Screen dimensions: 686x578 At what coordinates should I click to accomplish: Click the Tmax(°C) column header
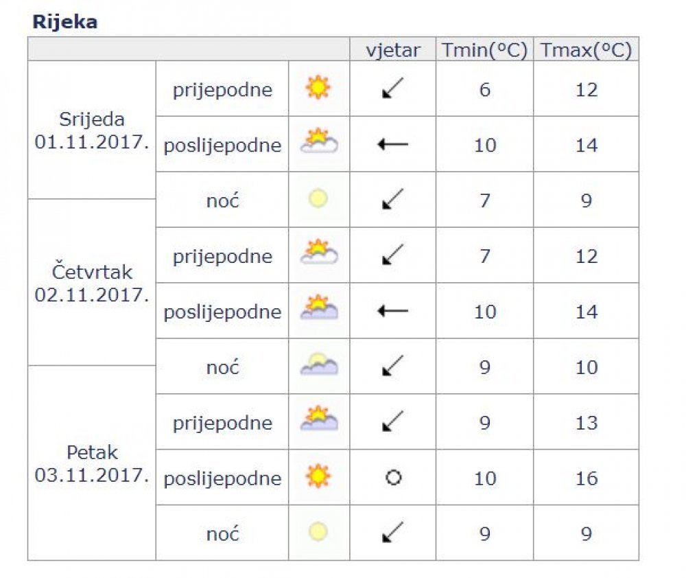[587, 50]
